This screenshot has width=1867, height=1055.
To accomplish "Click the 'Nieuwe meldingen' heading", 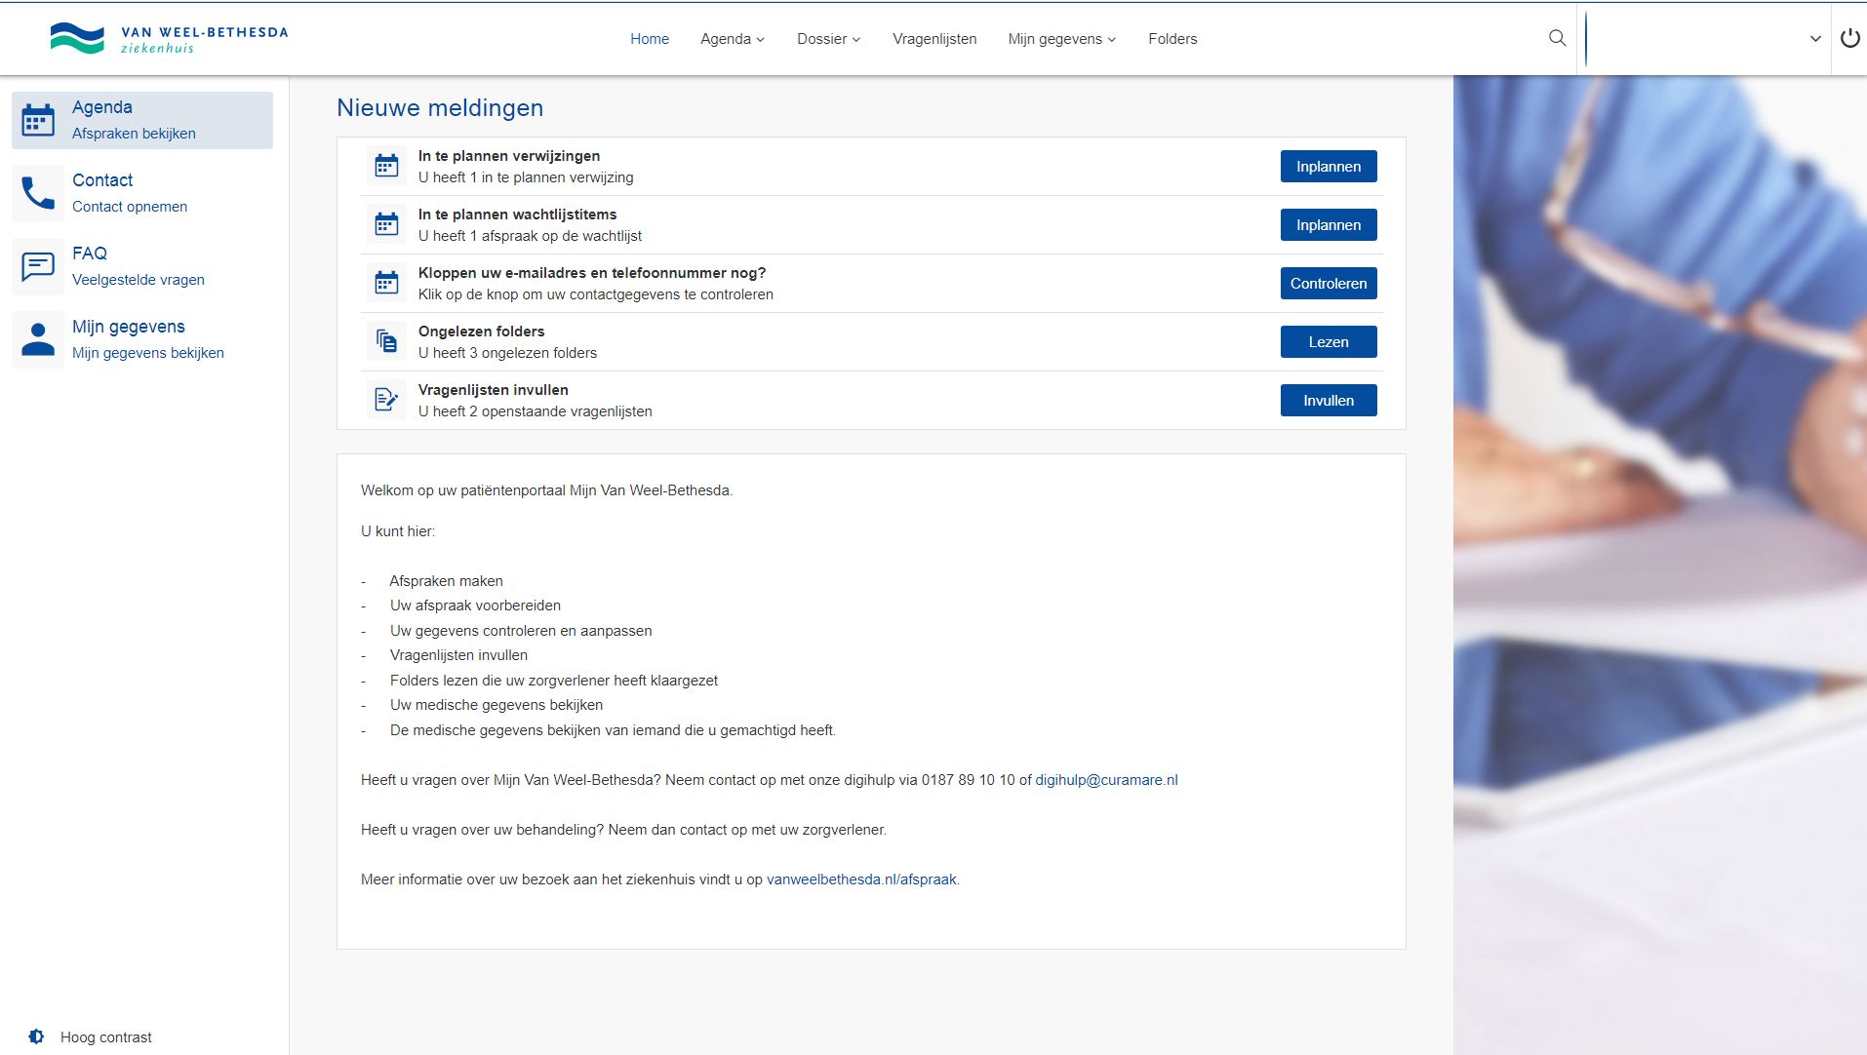I will click(440, 108).
